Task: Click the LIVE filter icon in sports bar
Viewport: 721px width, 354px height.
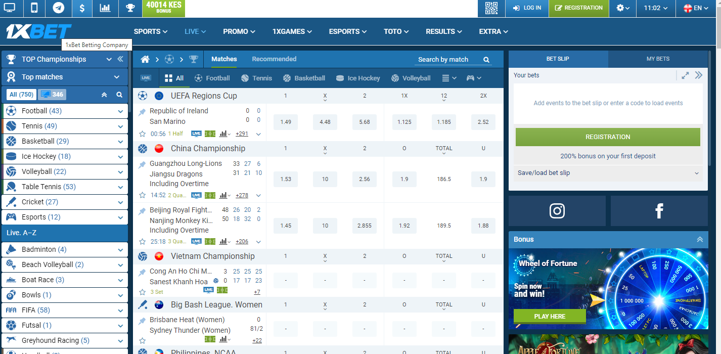Action: pos(146,78)
